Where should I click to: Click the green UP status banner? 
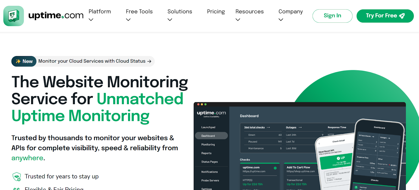pyautogui.click(x=337, y=161)
